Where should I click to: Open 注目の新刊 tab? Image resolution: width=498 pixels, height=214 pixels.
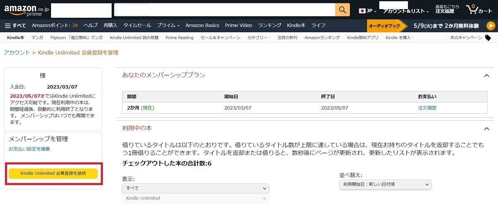coord(288,38)
